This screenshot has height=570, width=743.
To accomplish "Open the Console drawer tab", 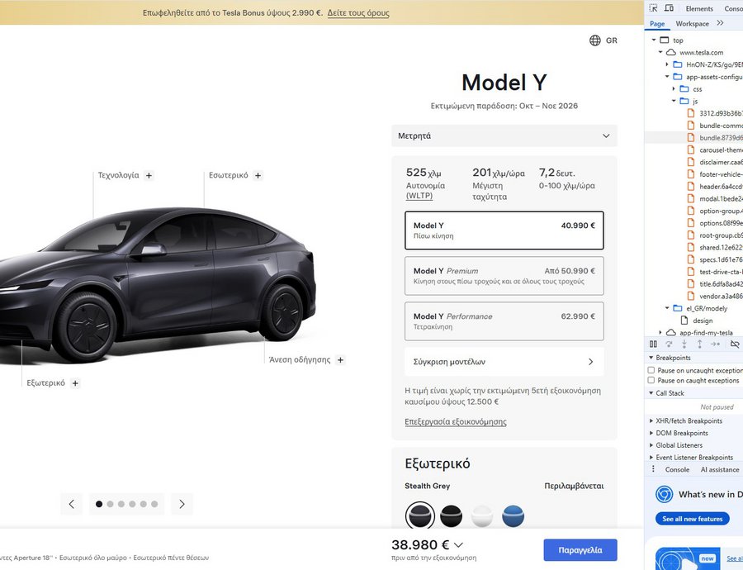I will click(x=677, y=469).
